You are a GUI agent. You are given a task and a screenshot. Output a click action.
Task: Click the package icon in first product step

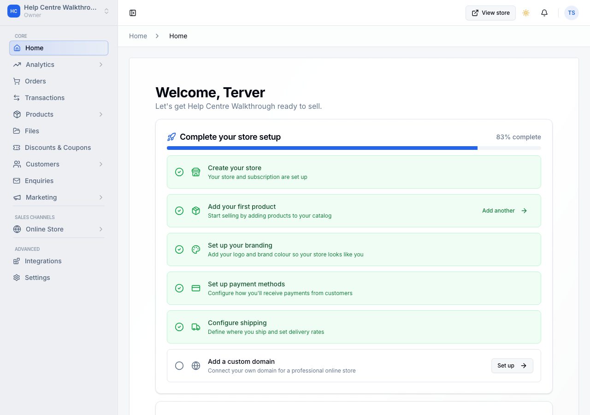point(196,211)
